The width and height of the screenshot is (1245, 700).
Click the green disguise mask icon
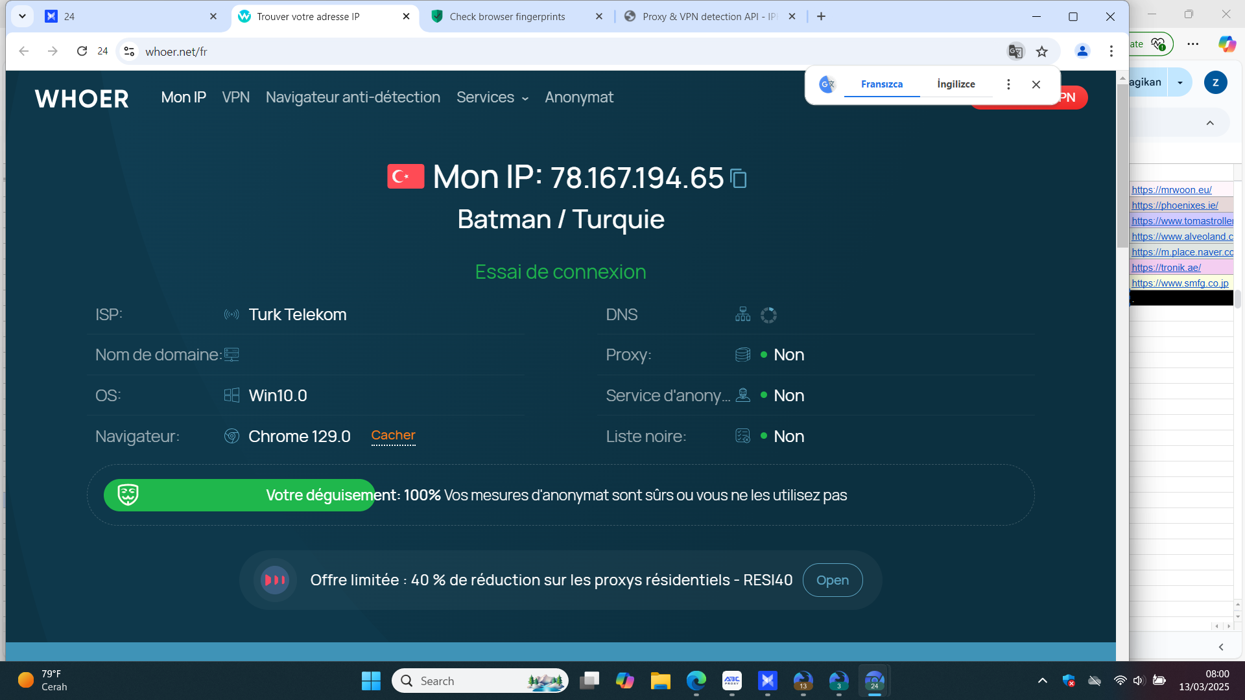click(x=128, y=495)
